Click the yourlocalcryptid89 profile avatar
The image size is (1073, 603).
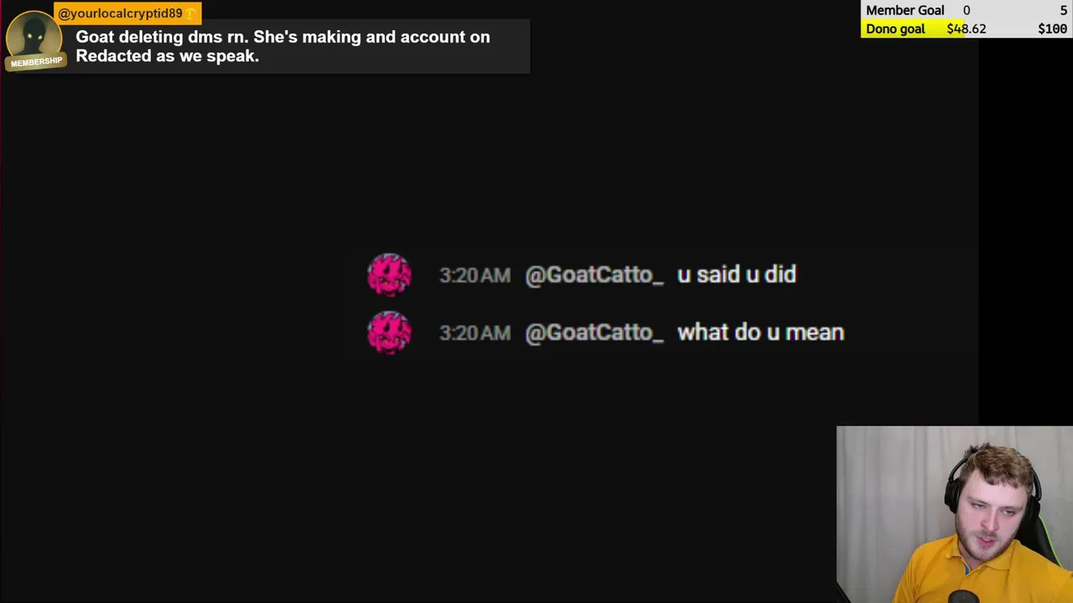coord(34,33)
